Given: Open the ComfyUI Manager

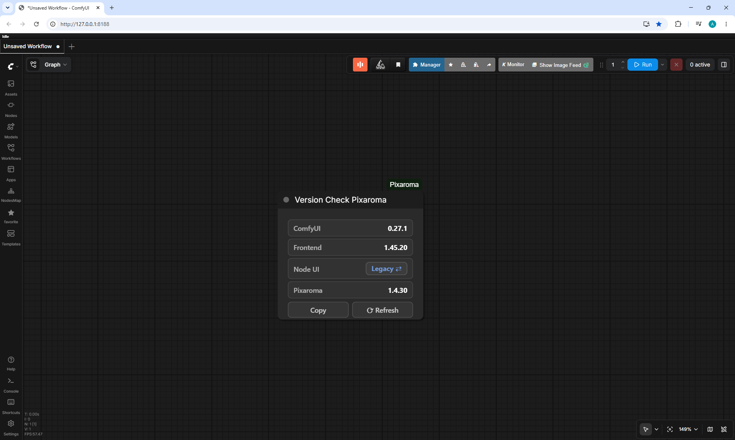Looking at the screenshot, I should pos(427,65).
